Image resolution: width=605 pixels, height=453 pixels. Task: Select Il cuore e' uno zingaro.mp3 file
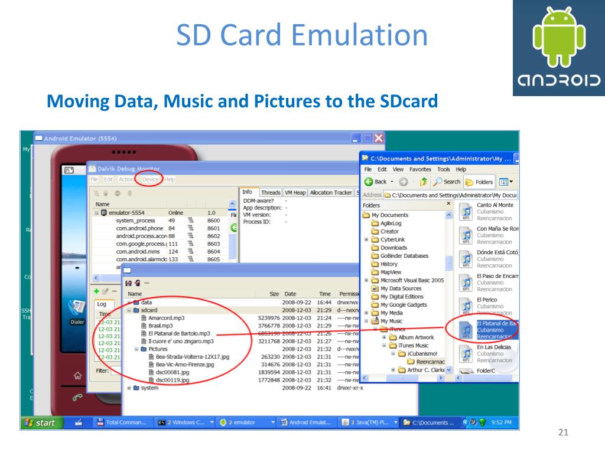181,342
